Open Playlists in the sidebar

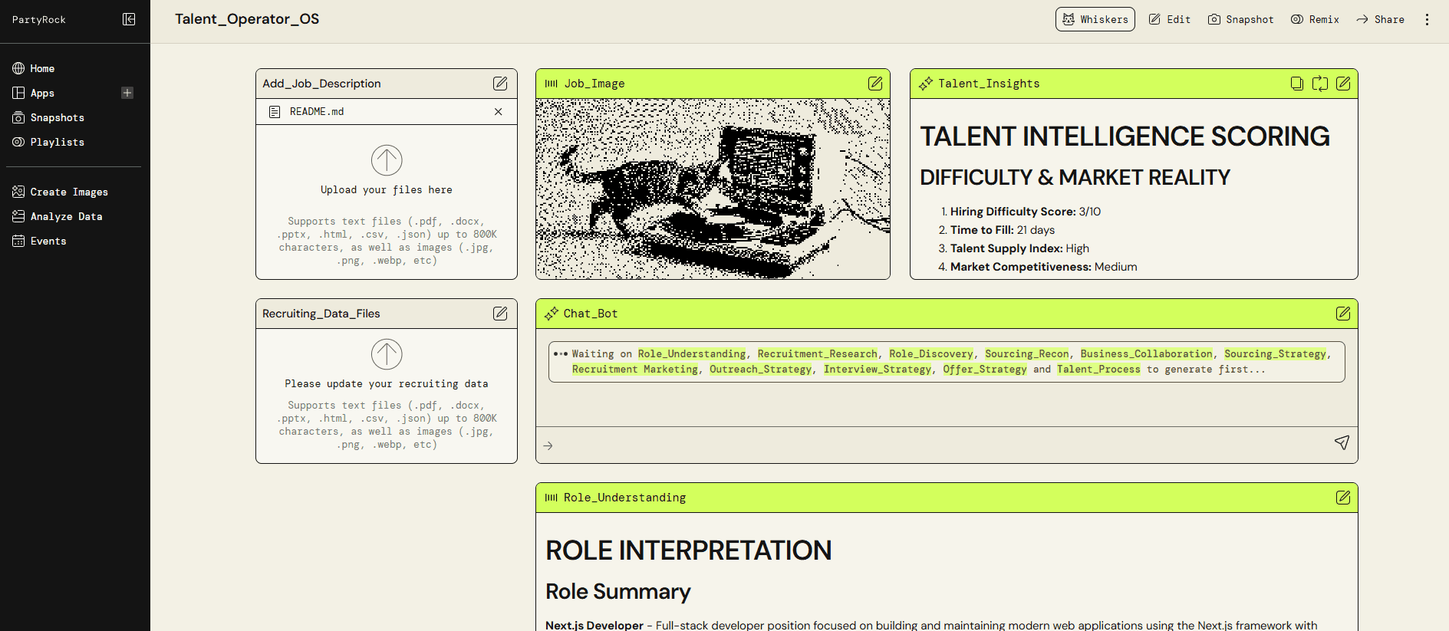[48, 142]
